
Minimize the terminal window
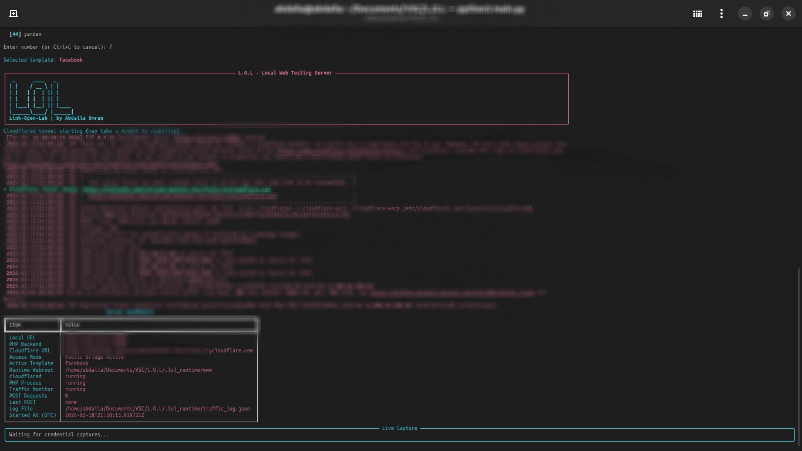tap(744, 14)
